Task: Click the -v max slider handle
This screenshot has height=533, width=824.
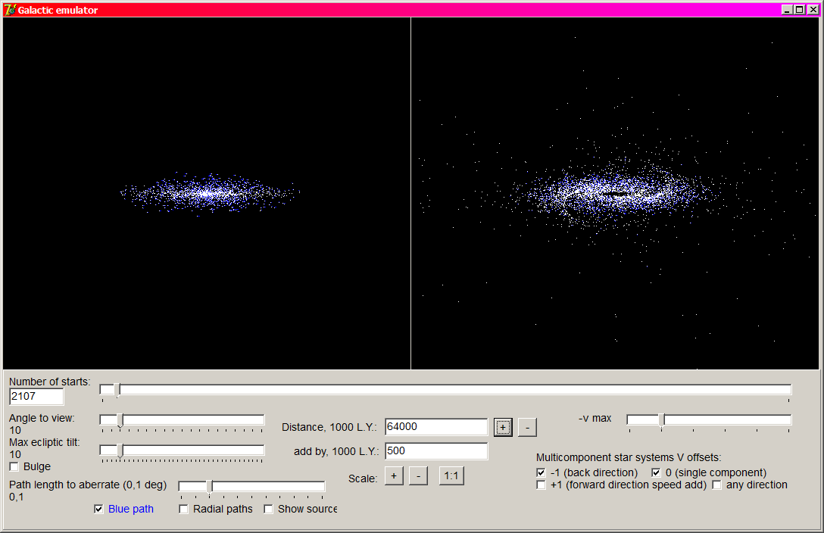Action: [x=662, y=419]
